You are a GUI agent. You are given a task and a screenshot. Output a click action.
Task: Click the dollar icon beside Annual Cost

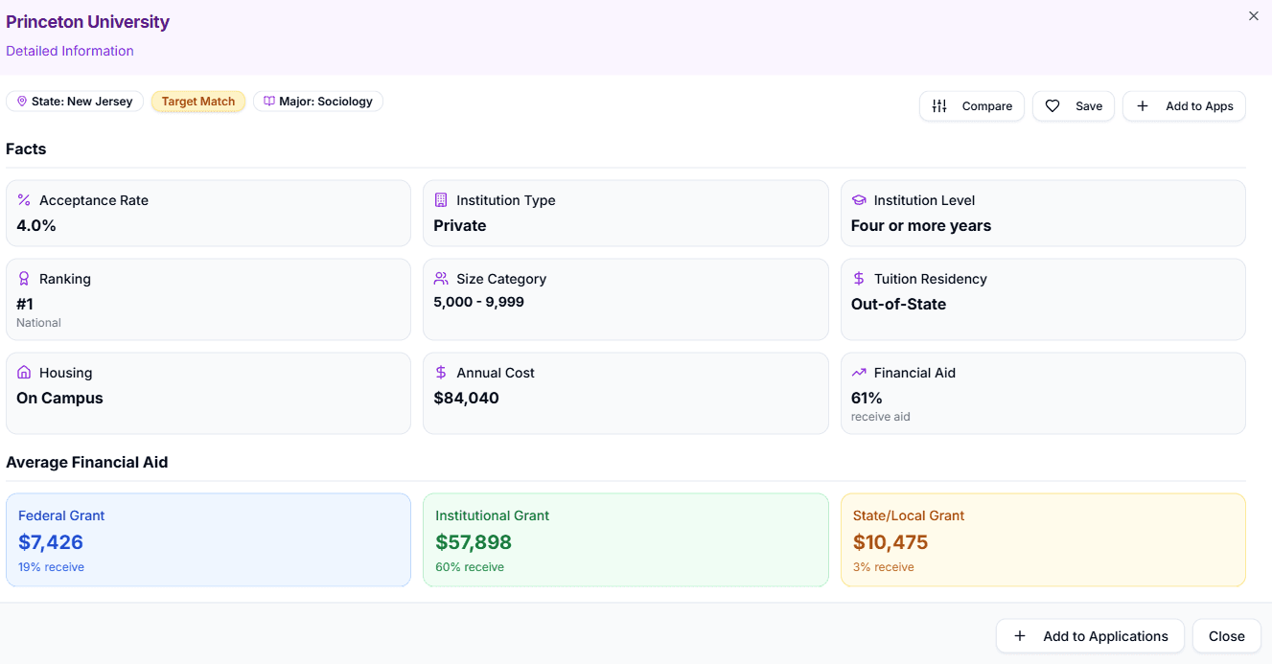pos(441,373)
